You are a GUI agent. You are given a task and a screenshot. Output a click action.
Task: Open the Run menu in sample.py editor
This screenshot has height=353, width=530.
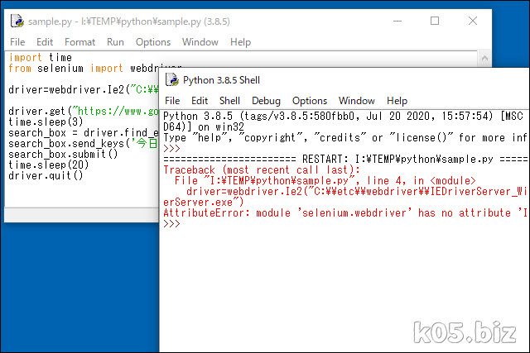pos(115,42)
